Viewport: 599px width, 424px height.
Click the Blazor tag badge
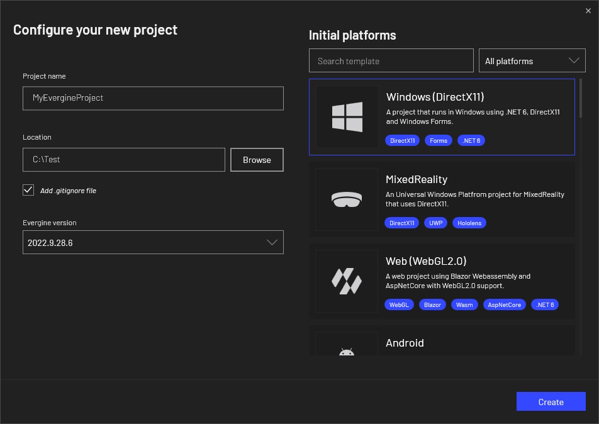coord(432,304)
